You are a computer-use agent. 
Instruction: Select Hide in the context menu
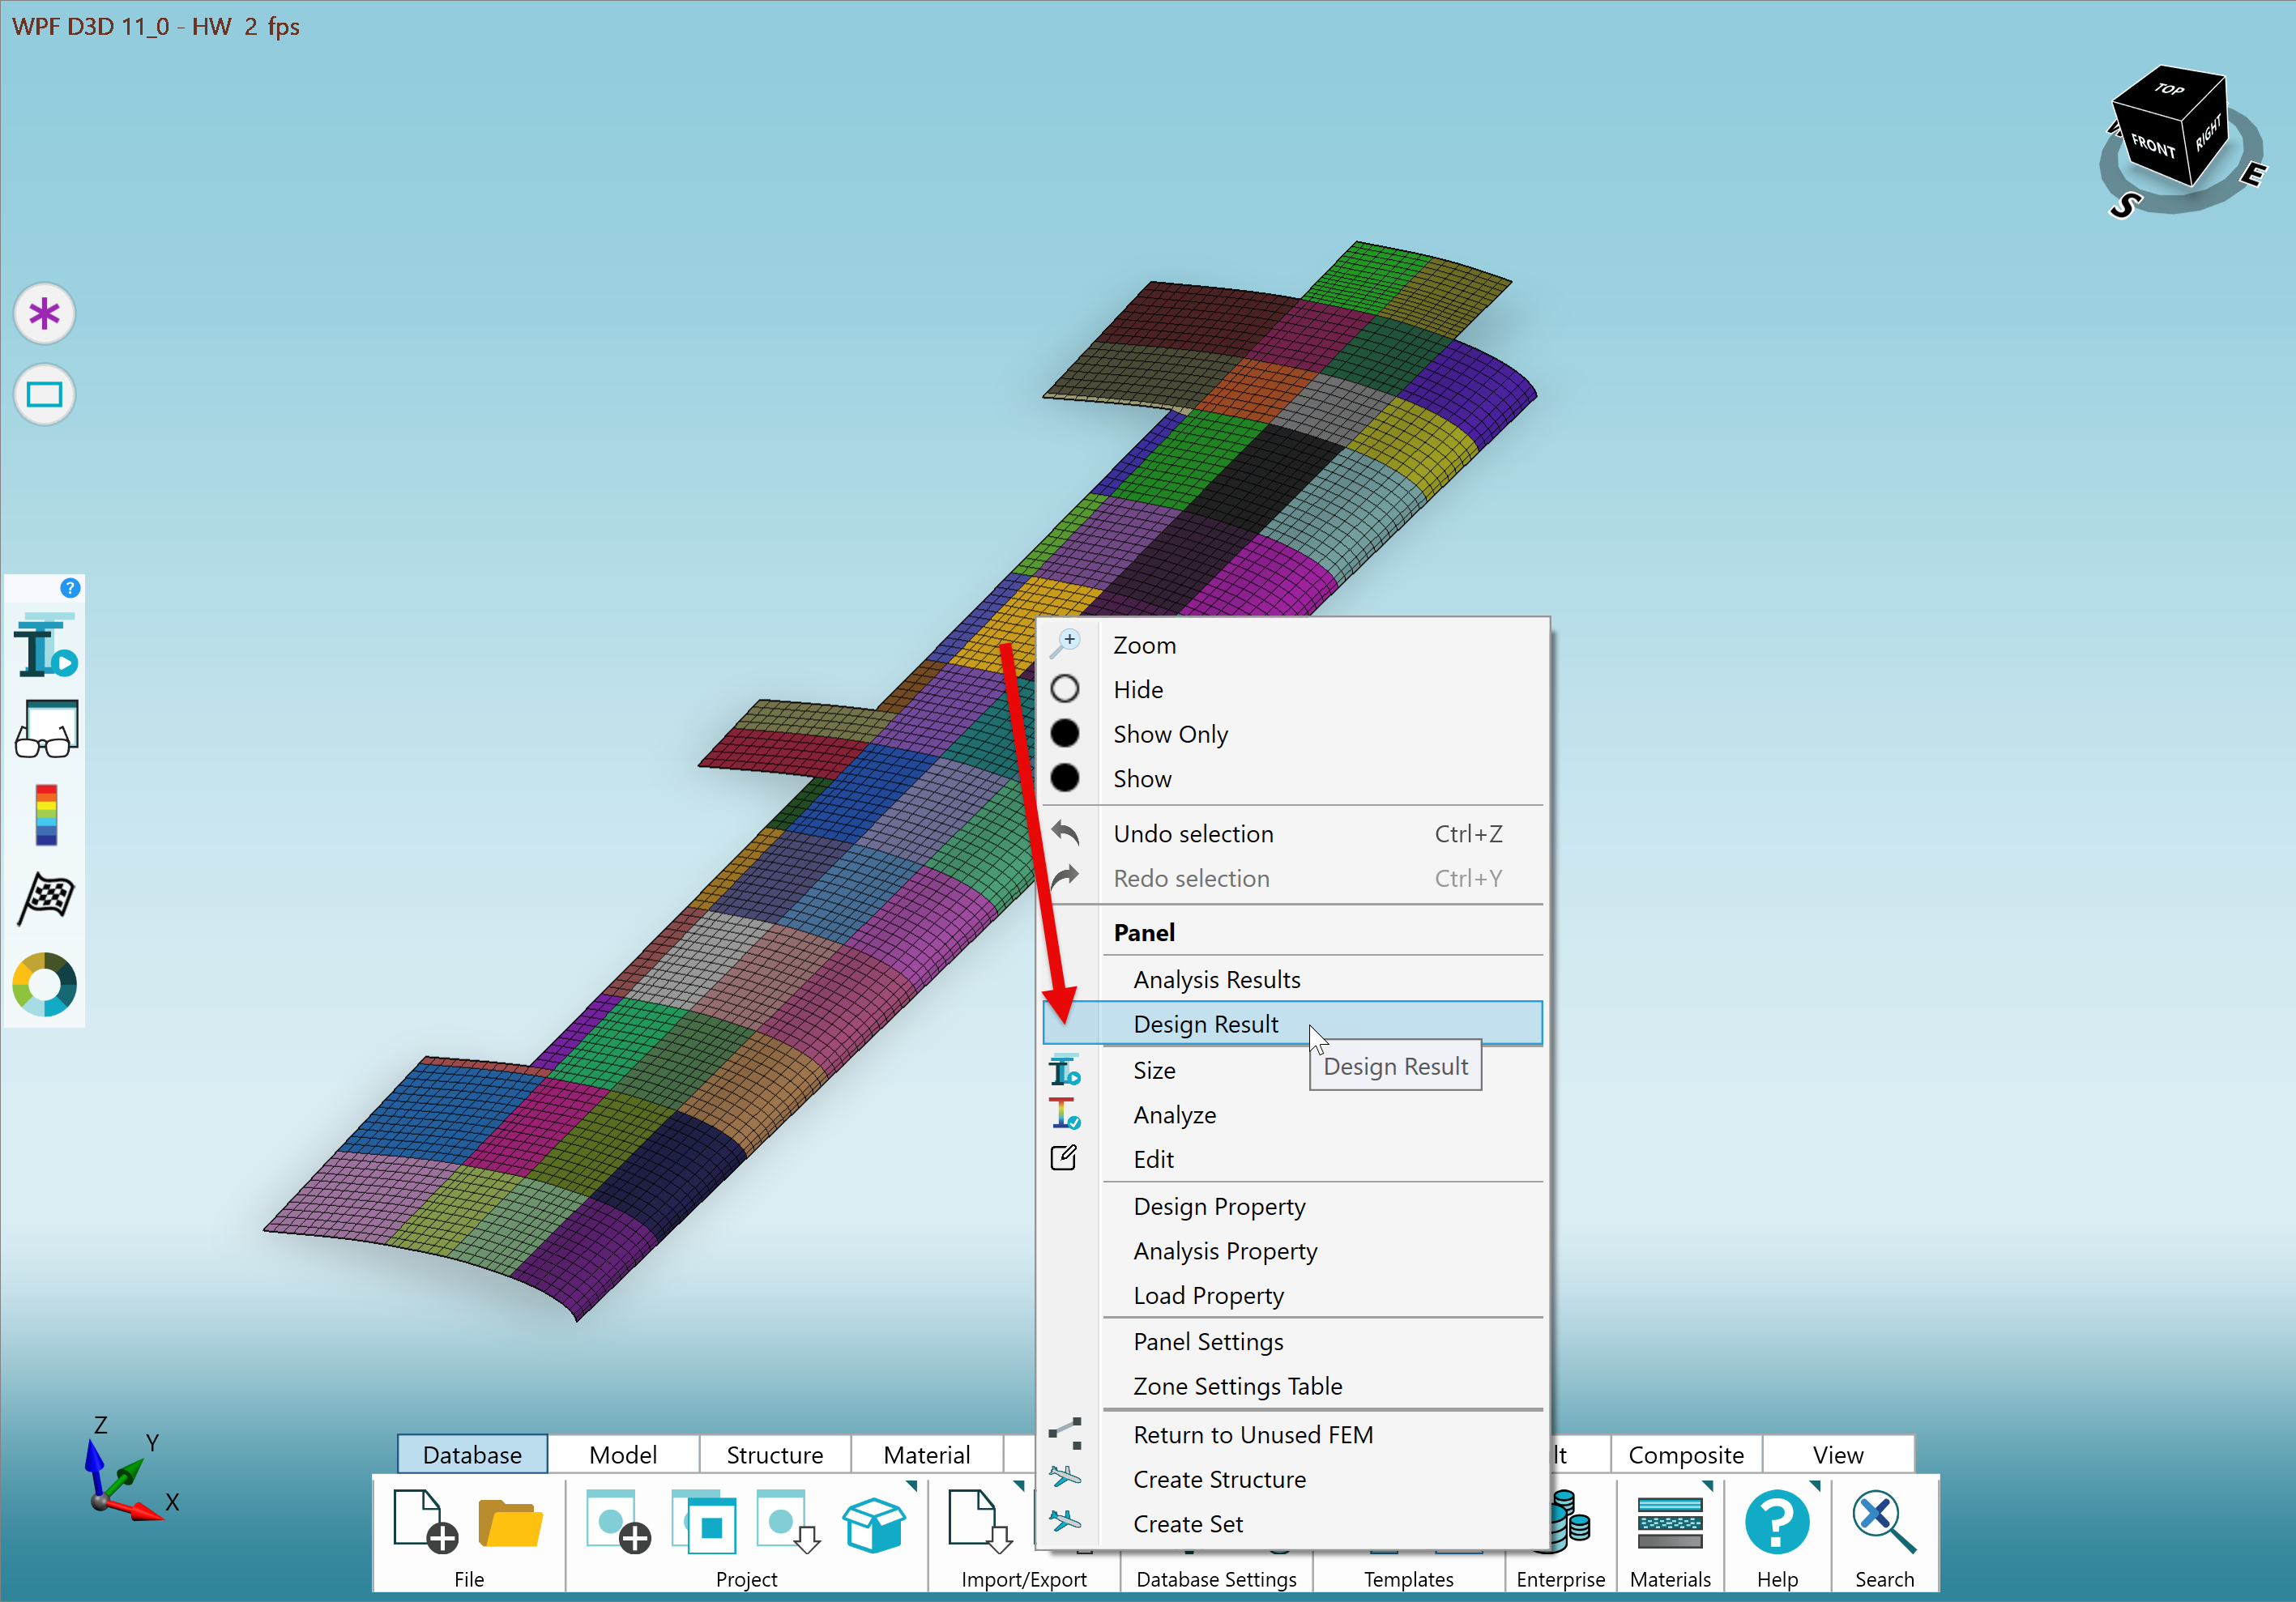click(1293, 689)
